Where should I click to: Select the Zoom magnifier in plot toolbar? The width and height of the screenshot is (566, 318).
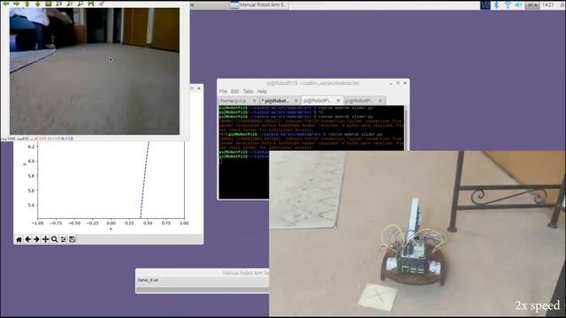pos(54,239)
